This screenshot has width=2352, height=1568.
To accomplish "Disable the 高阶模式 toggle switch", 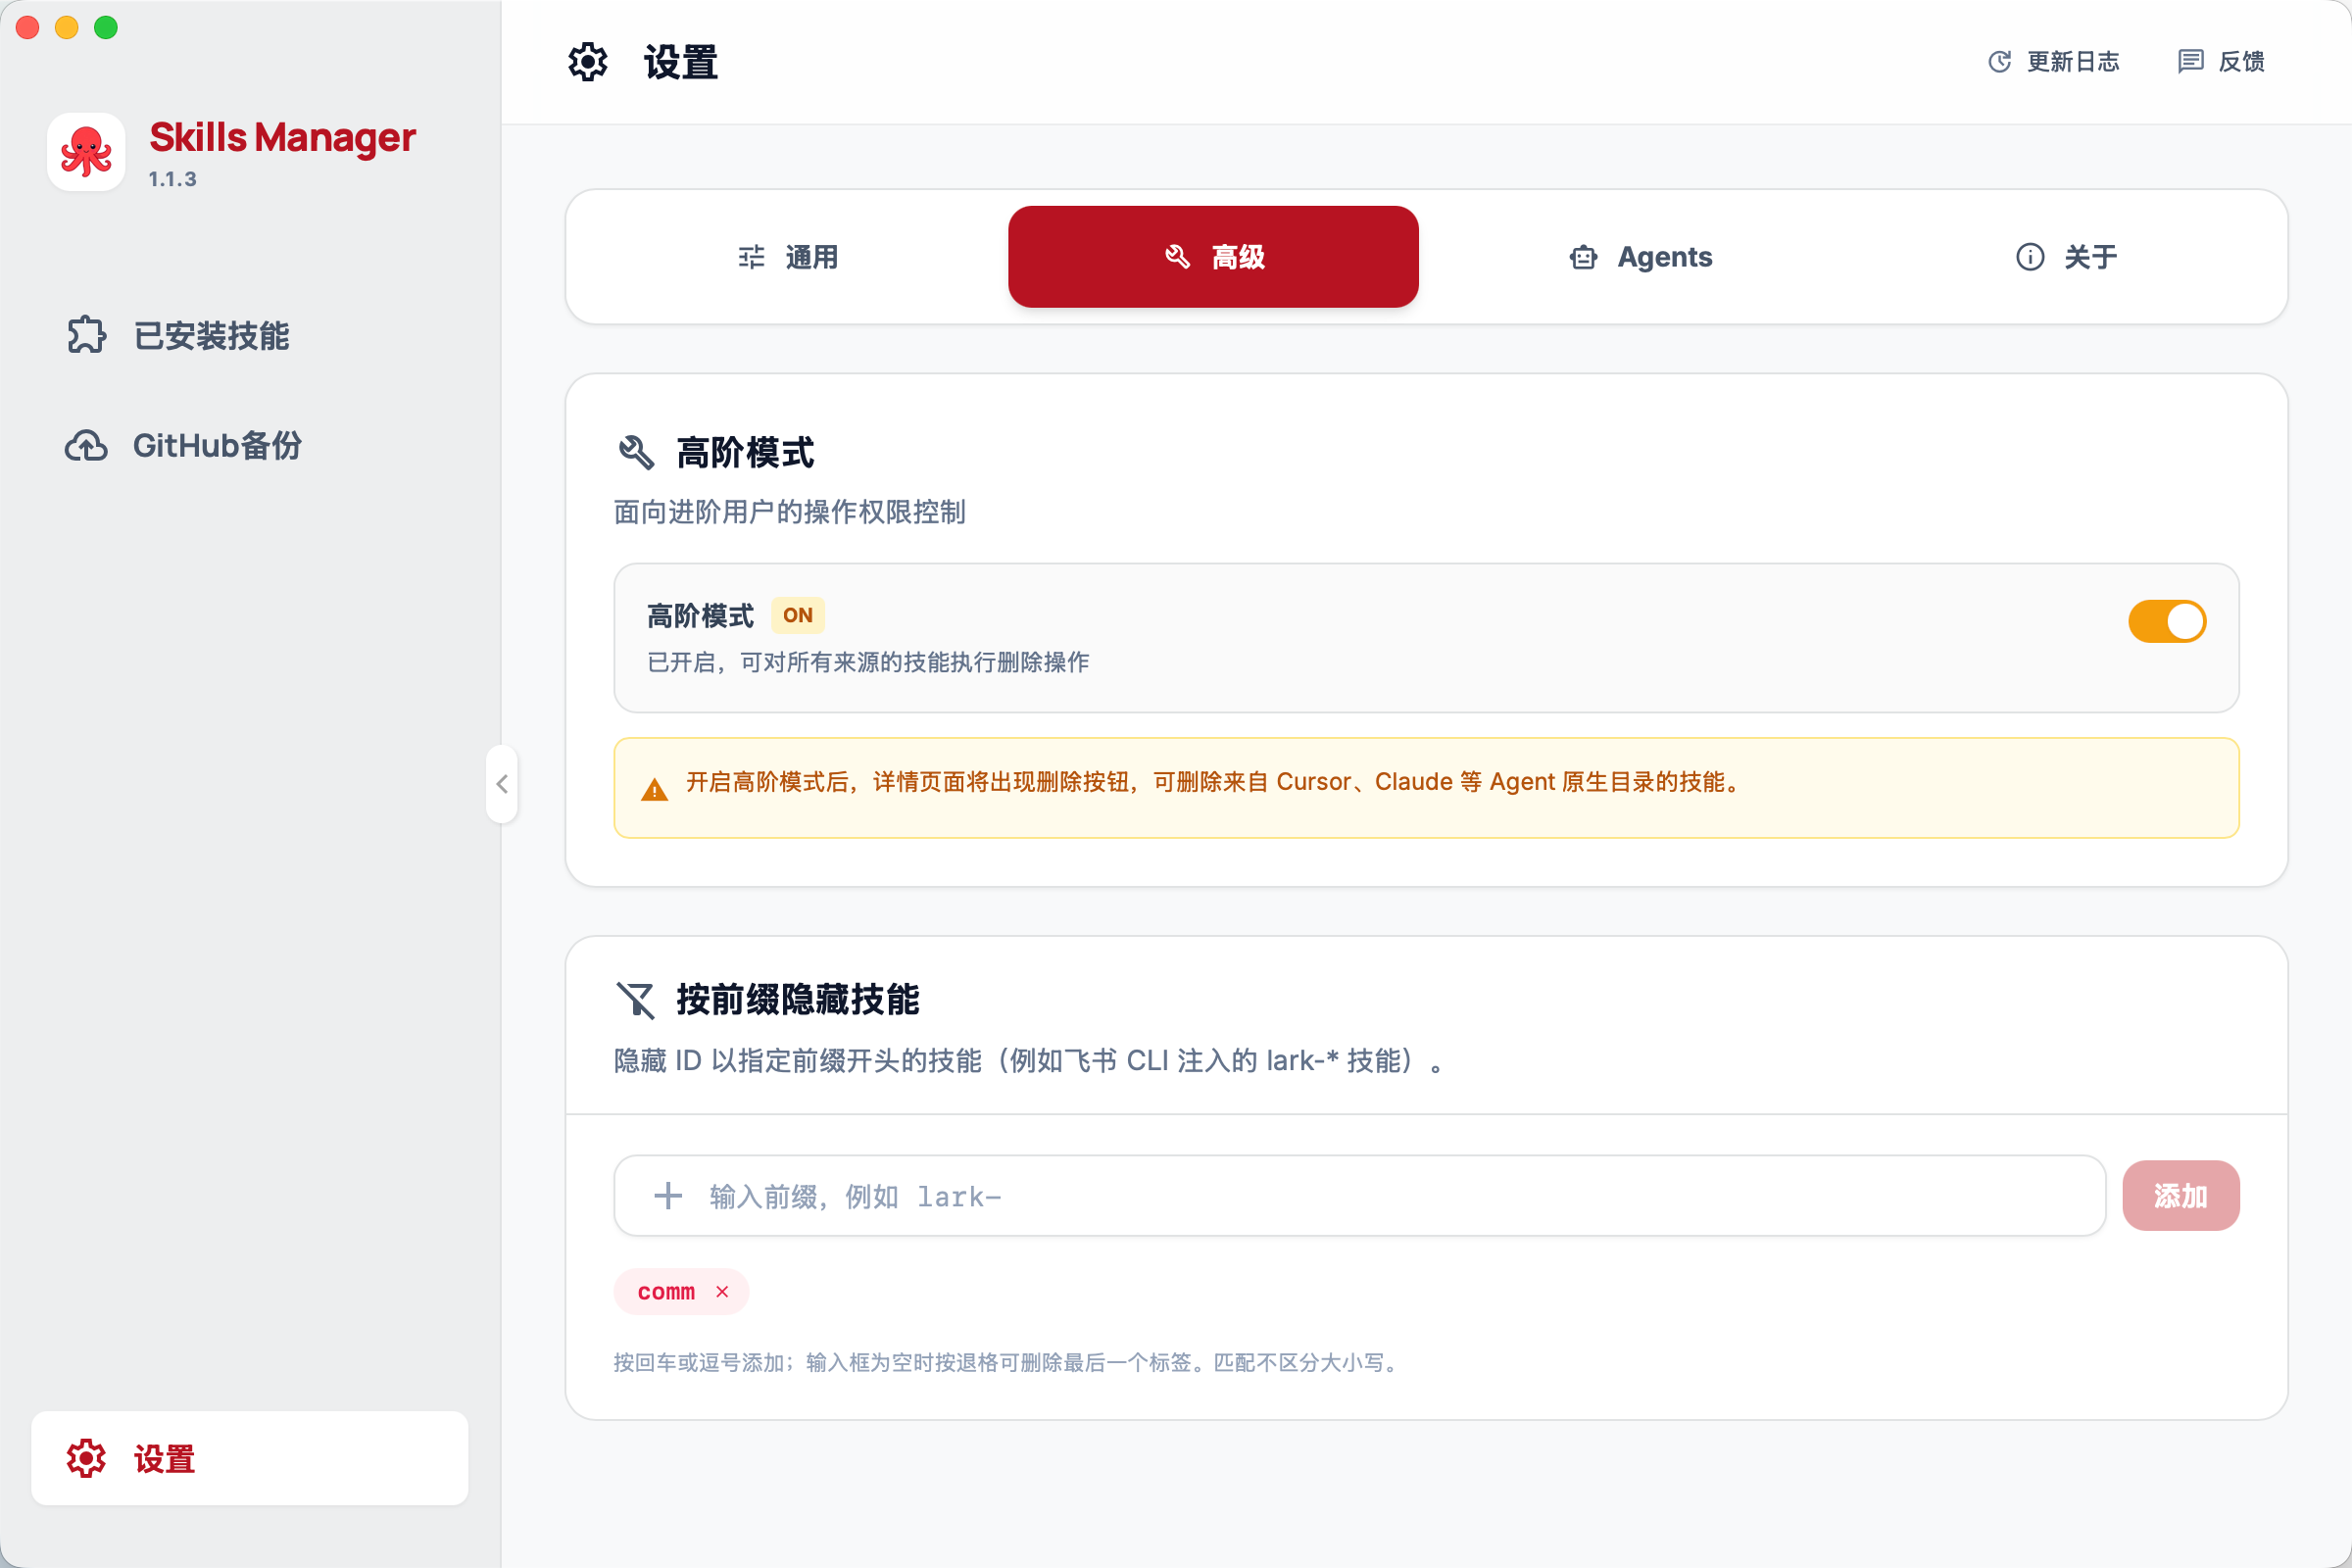I will tap(2166, 621).
